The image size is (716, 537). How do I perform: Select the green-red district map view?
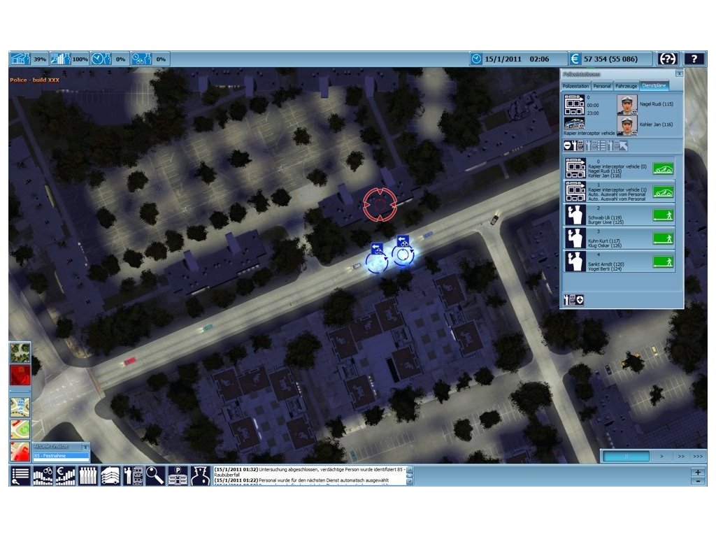20,429
